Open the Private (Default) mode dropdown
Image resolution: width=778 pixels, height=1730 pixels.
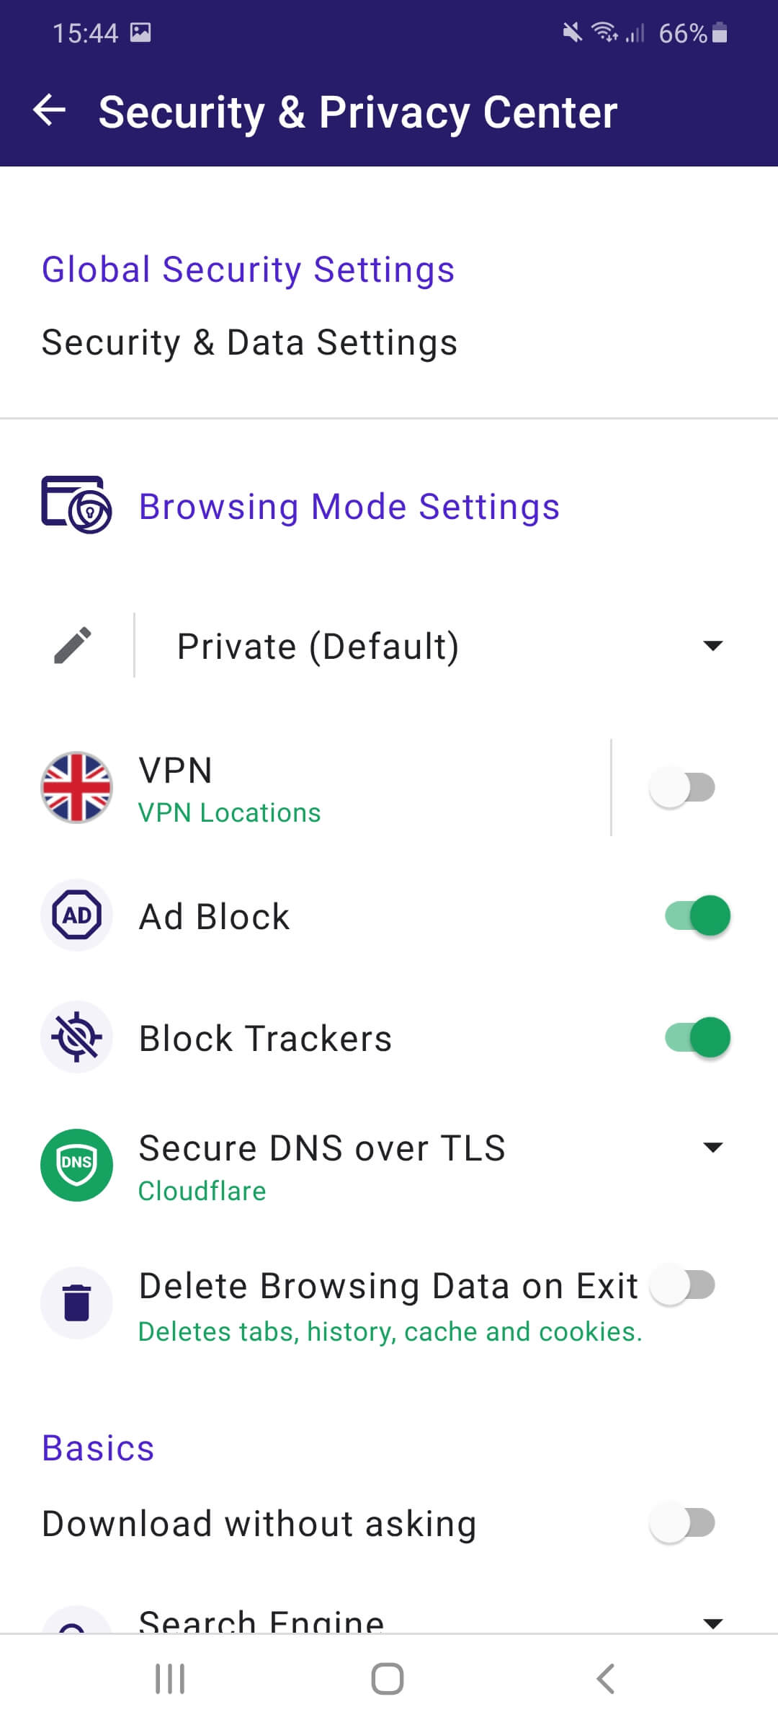[712, 645]
